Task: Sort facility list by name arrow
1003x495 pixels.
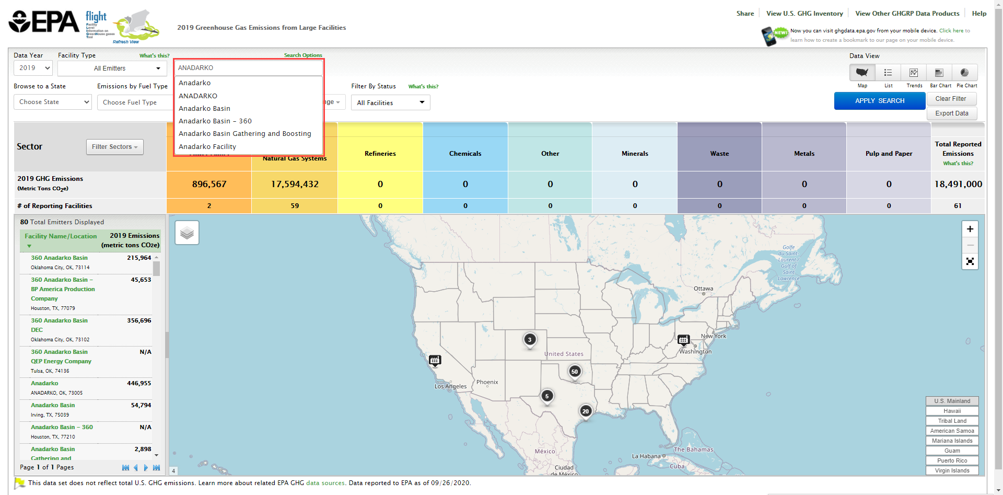Action: coord(29,246)
